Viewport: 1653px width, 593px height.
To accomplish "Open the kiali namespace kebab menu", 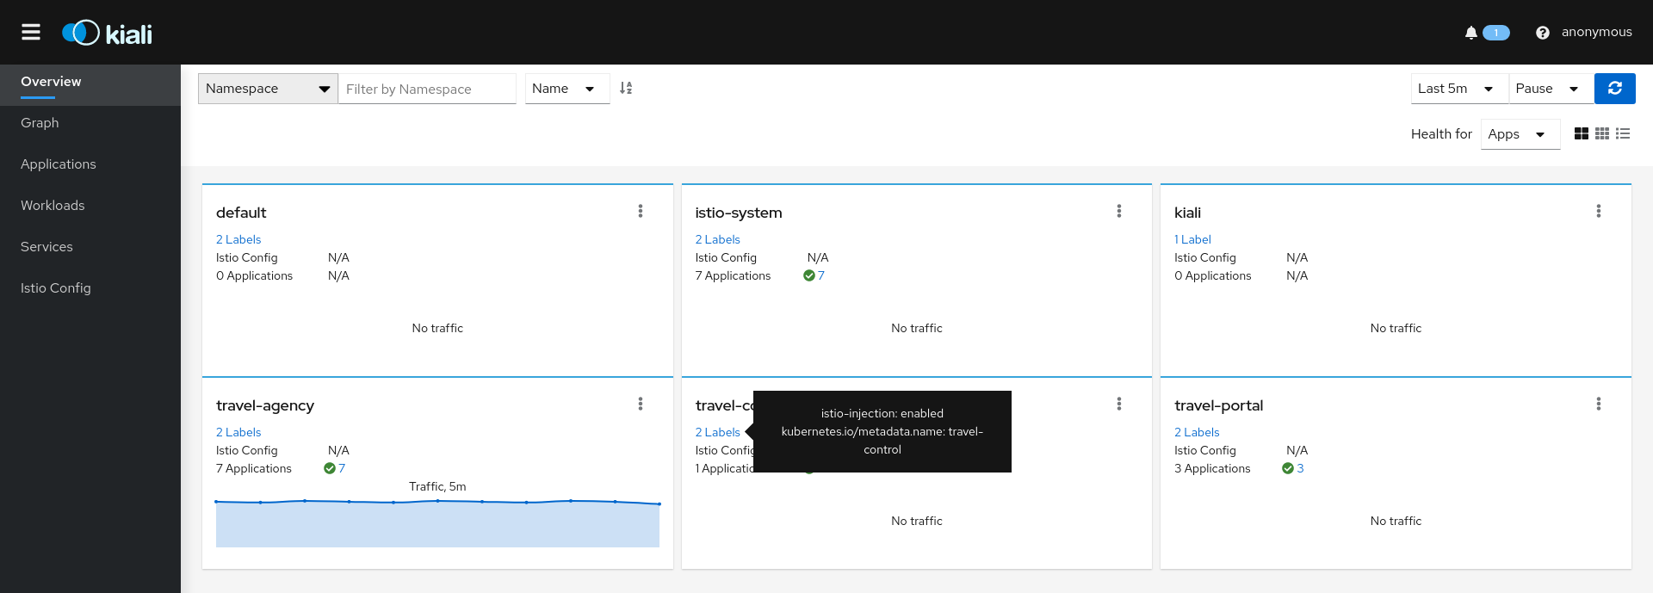I will 1598,211.
